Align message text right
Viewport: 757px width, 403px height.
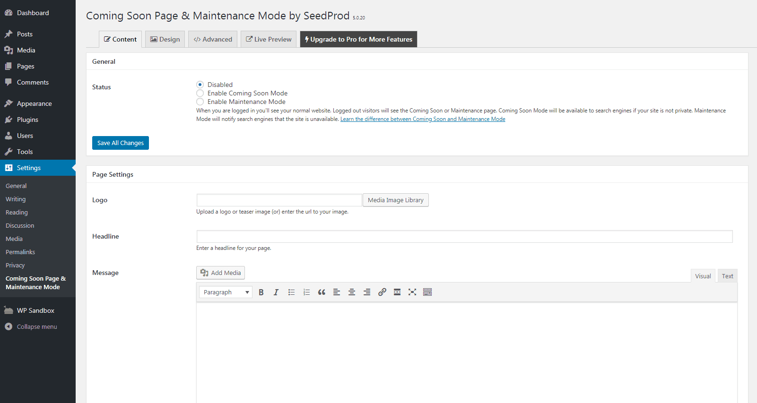click(367, 292)
